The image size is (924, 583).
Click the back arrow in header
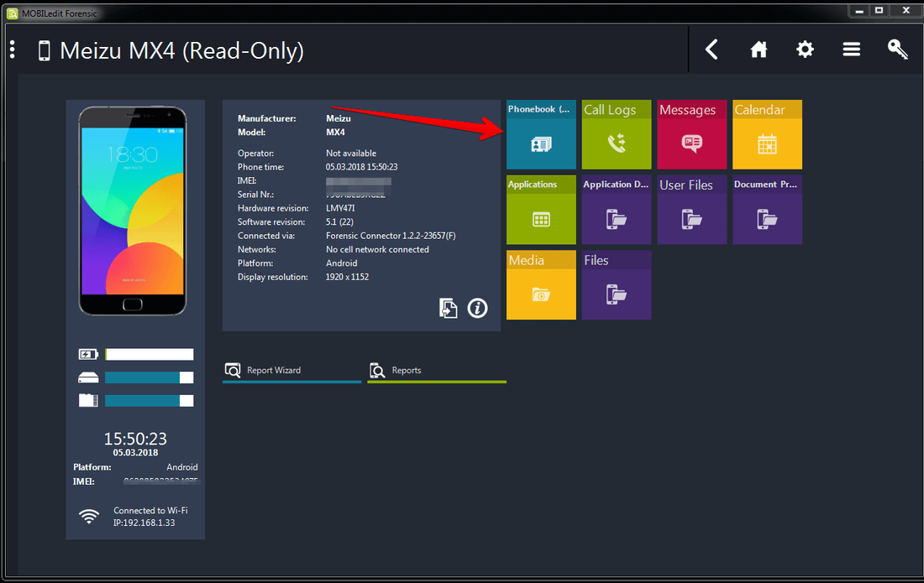711,50
